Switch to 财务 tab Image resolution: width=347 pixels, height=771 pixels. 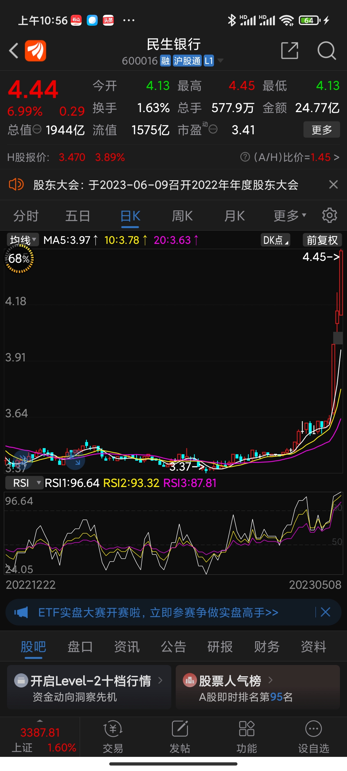[267, 647]
